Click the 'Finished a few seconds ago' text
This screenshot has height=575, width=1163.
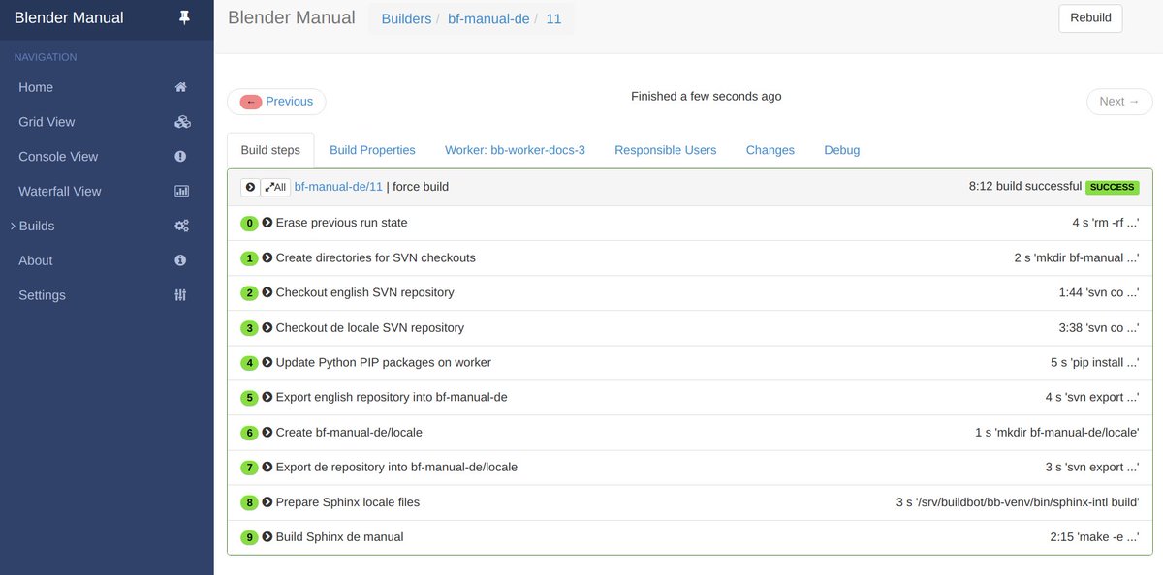[706, 96]
